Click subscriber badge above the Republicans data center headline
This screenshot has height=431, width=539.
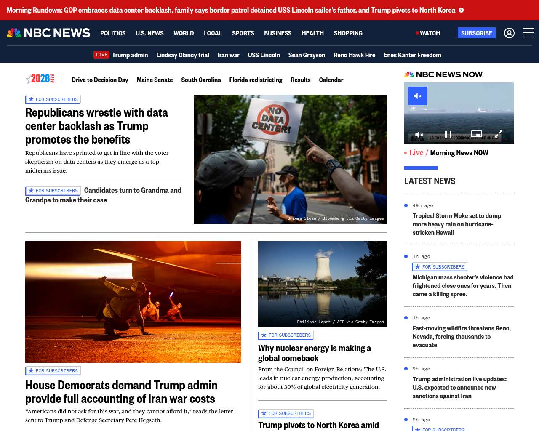[53, 99]
